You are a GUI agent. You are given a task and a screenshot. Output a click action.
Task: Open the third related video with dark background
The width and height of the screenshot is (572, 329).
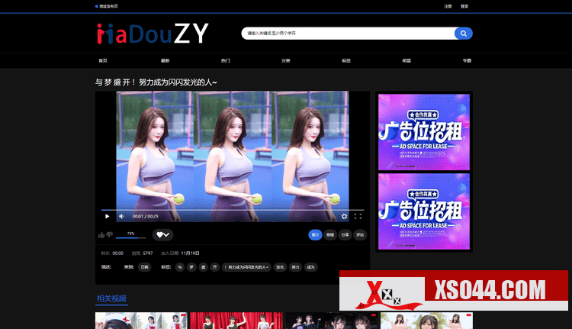click(331, 321)
